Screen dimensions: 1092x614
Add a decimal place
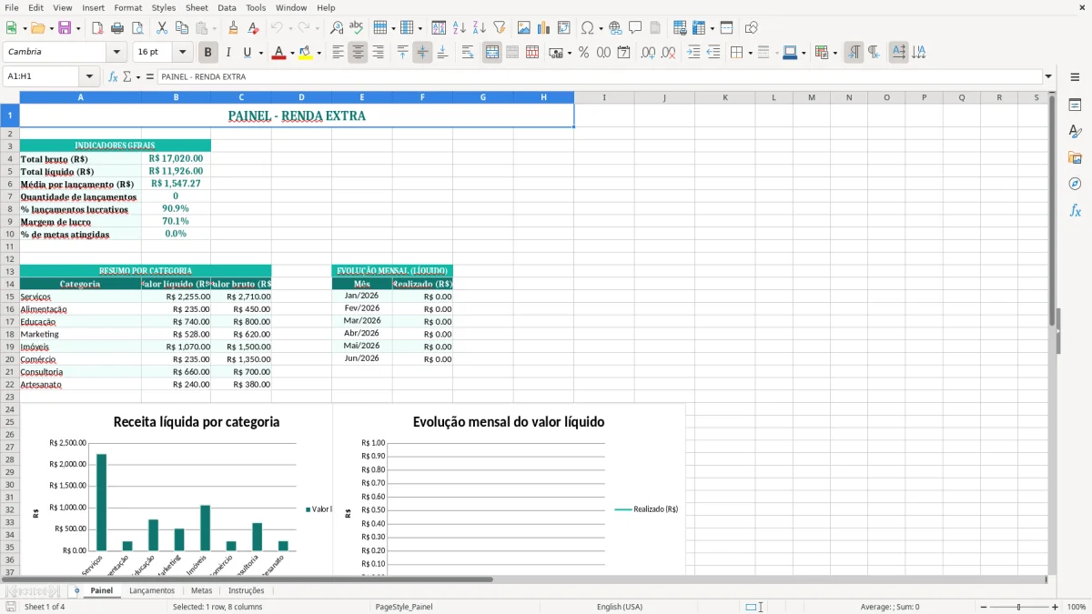click(x=648, y=53)
